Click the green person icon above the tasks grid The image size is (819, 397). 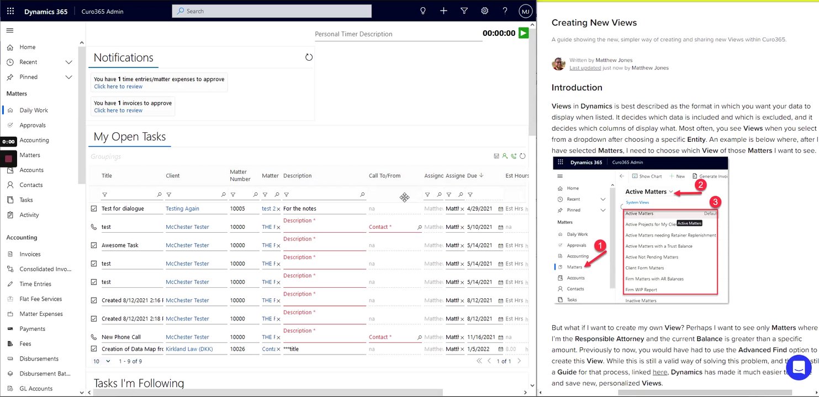click(x=505, y=156)
